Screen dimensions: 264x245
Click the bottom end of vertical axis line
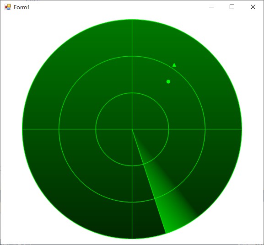(132, 239)
